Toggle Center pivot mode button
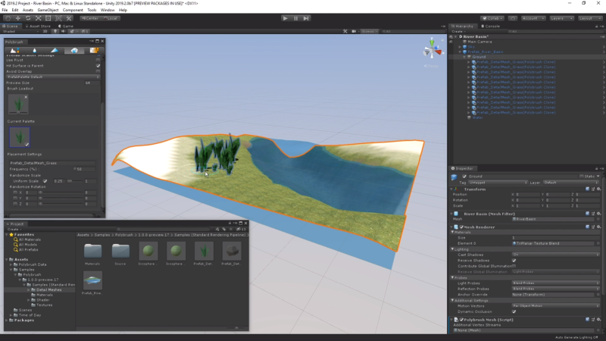 pos(89,18)
